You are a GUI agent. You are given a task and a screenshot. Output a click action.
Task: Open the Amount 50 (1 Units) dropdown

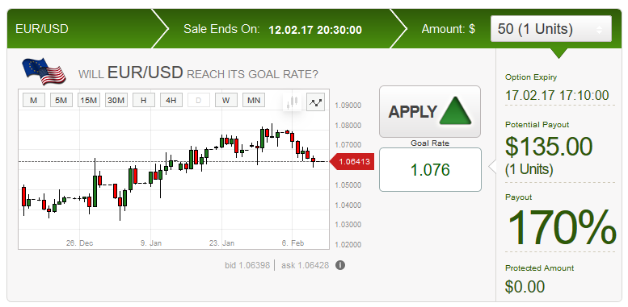click(x=550, y=29)
